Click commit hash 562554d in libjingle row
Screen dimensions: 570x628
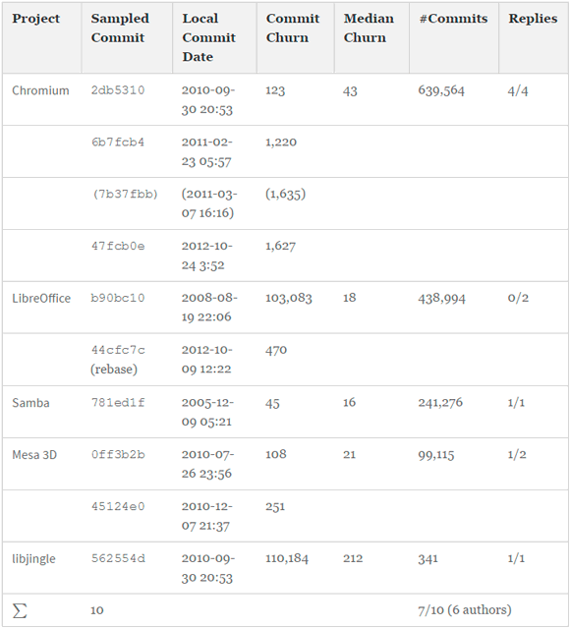(x=118, y=558)
